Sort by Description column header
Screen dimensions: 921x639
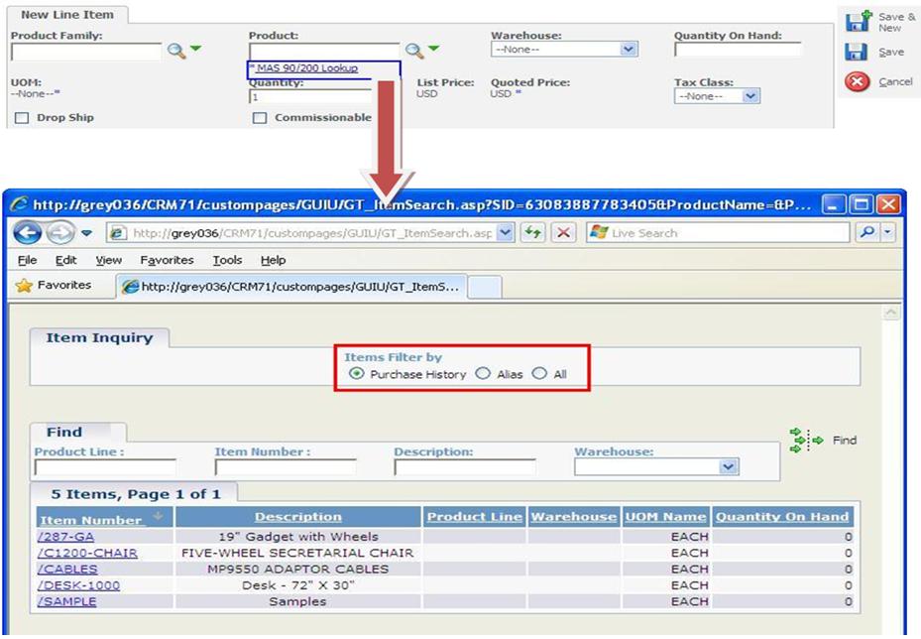pyautogui.click(x=297, y=517)
